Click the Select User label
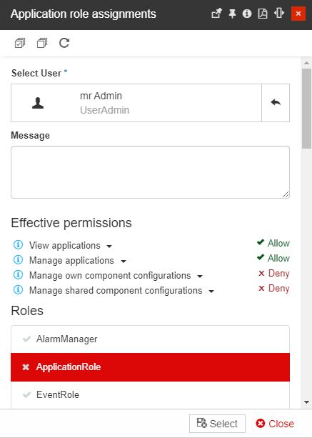 [36, 73]
